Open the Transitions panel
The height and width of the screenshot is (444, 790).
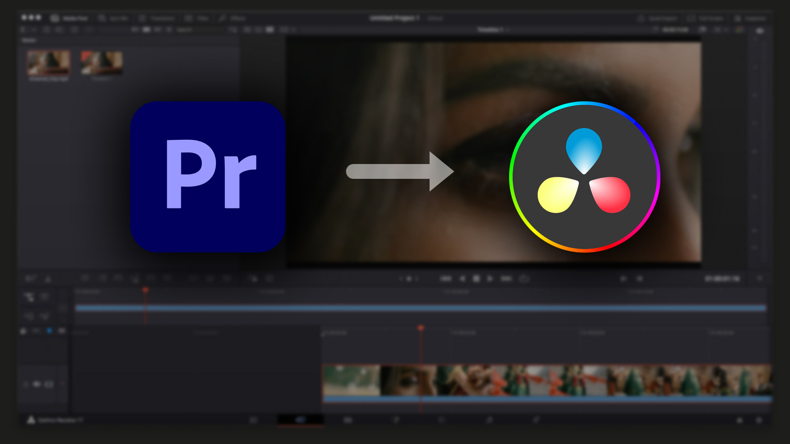click(157, 18)
